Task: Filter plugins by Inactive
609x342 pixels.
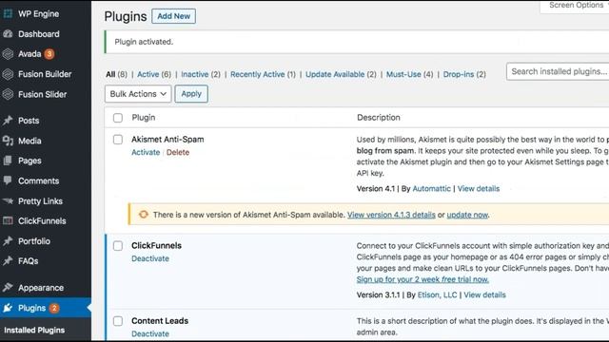Action: [x=194, y=74]
